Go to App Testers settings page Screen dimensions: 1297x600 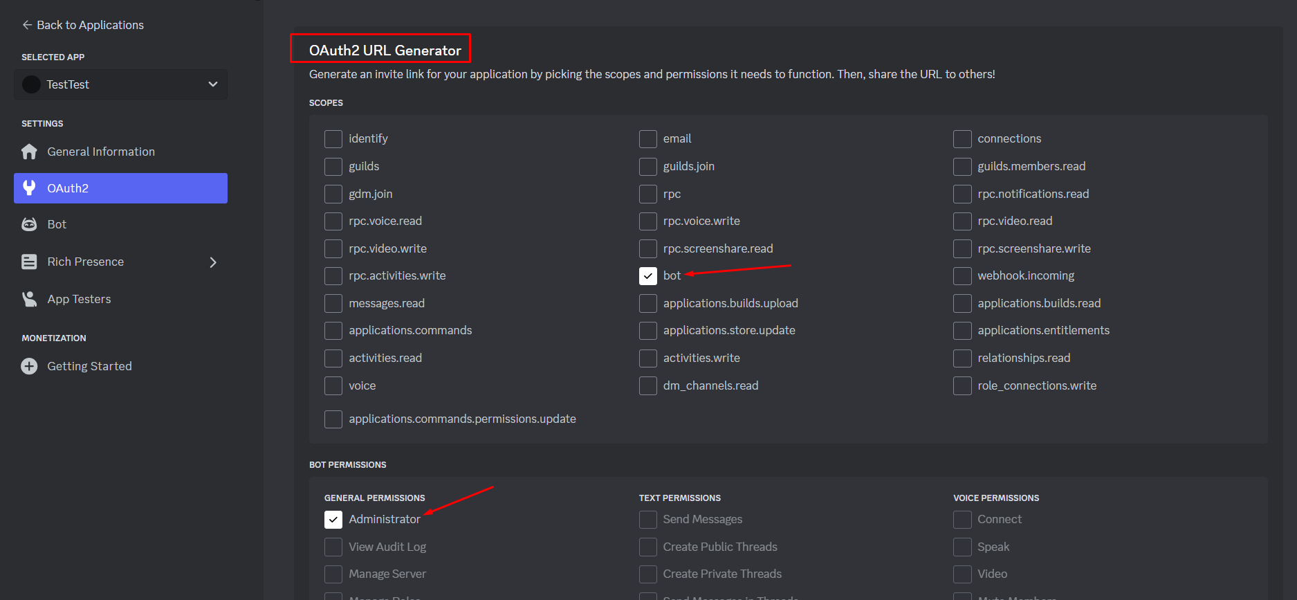(79, 299)
